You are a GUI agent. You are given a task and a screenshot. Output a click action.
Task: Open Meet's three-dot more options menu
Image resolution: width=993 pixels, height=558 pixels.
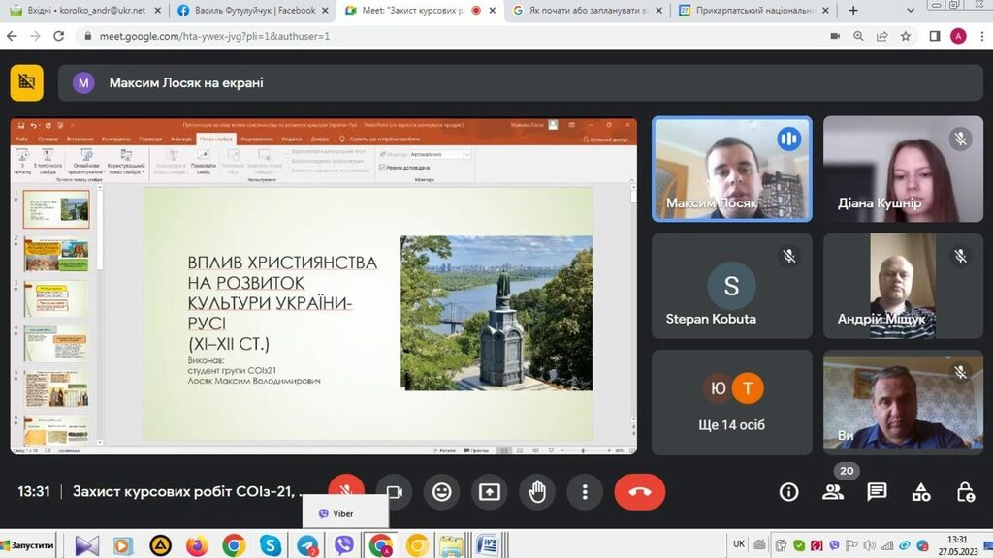(585, 491)
